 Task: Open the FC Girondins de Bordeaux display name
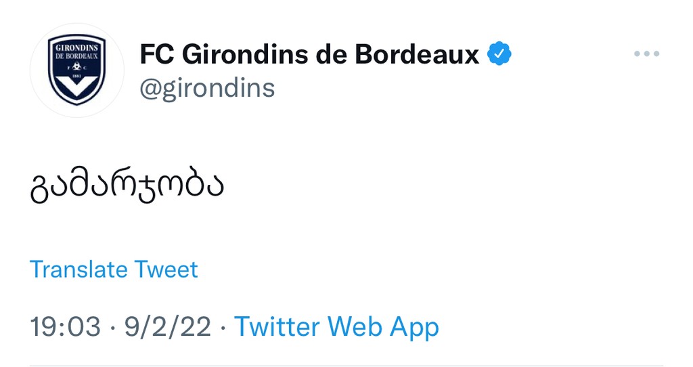pyautogui.click(x=309, y=54)
